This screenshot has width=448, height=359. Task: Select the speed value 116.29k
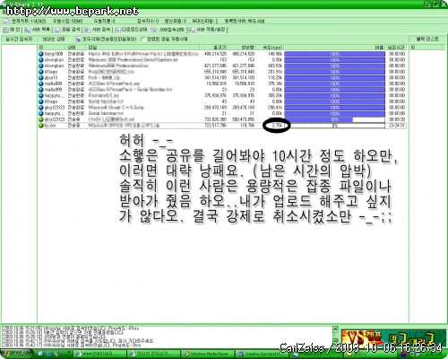(x=275, y=78)
